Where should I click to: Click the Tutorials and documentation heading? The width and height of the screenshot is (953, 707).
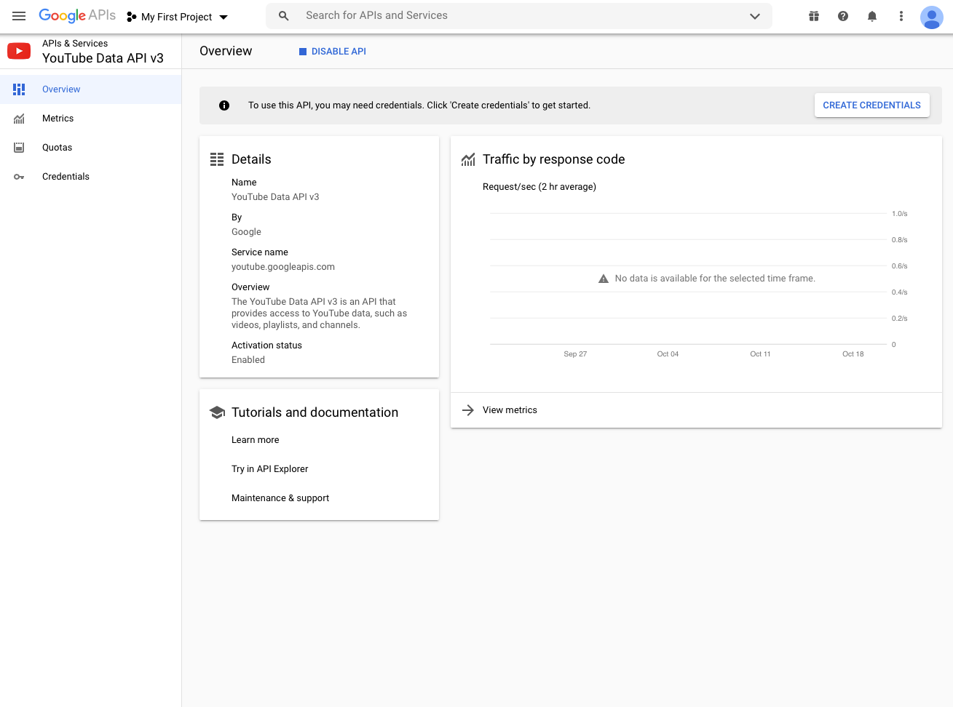[x=315, y=412]
